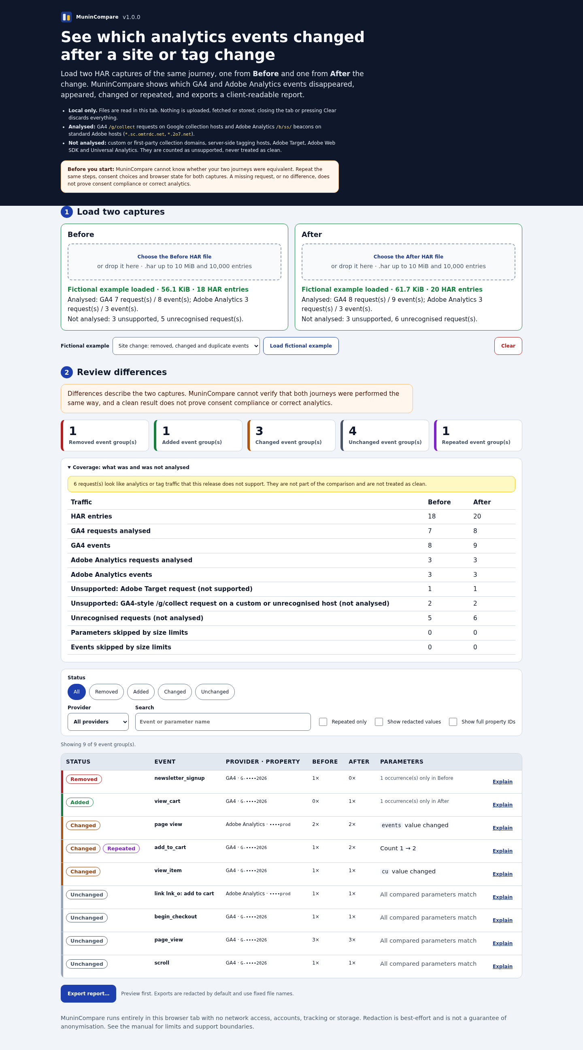The height and width of the screenshot is (1050, 583).
Task: Click the Repeated event group(s) card
Action: 478,436
